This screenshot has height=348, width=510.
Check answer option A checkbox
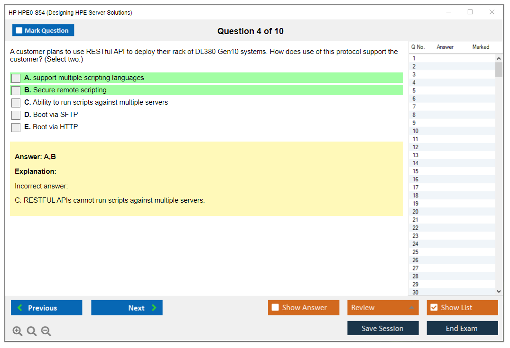pyautogui.click(x=16, y=78)
